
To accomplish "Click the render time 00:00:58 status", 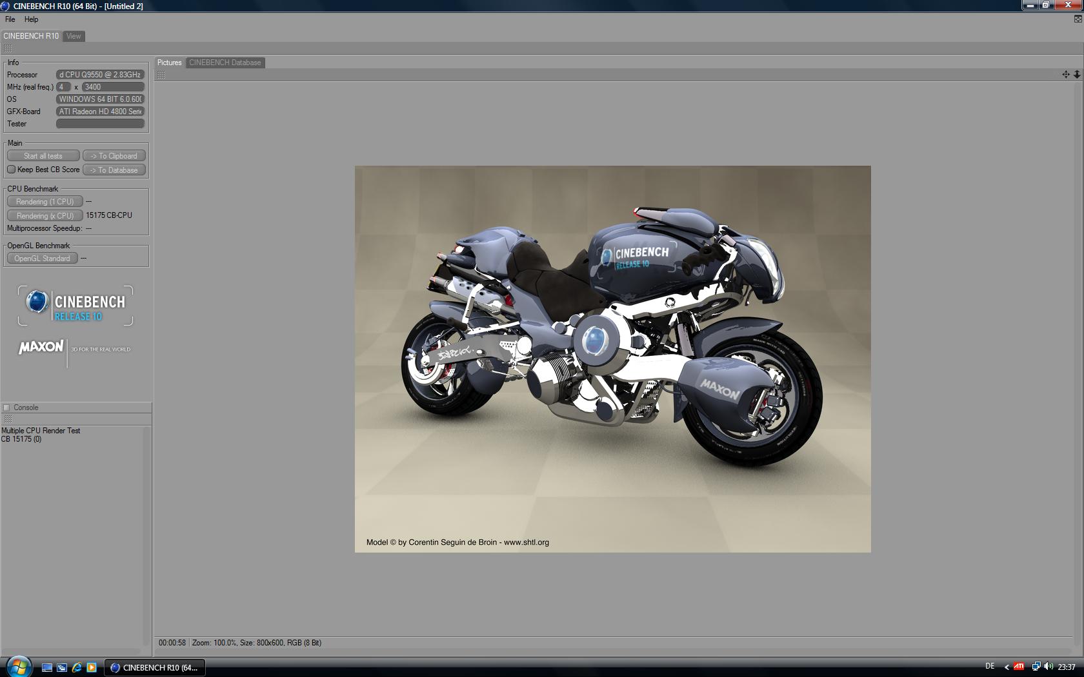I will click(172, 643).
